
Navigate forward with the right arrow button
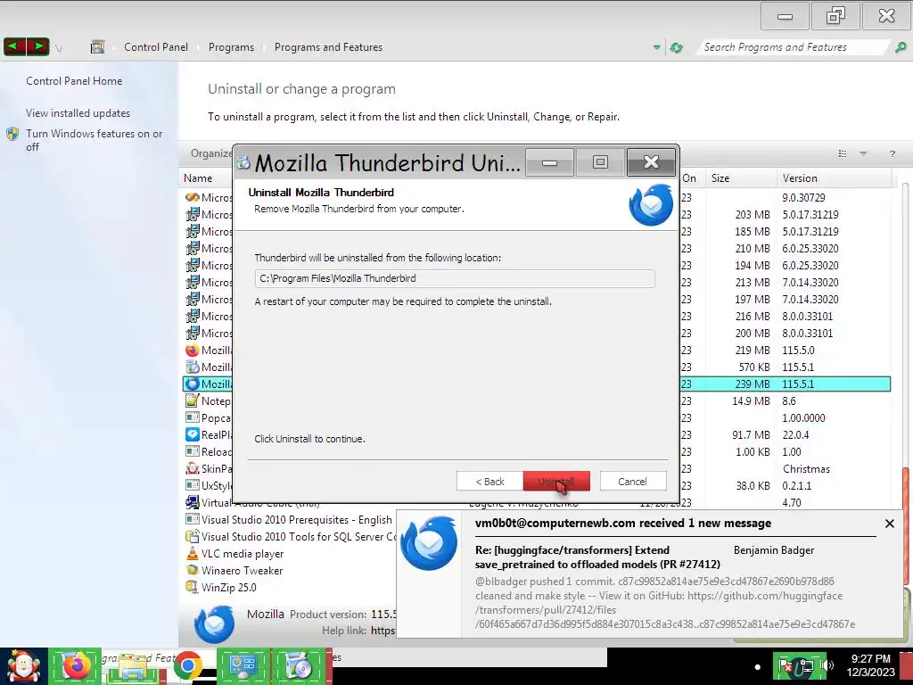37,46
